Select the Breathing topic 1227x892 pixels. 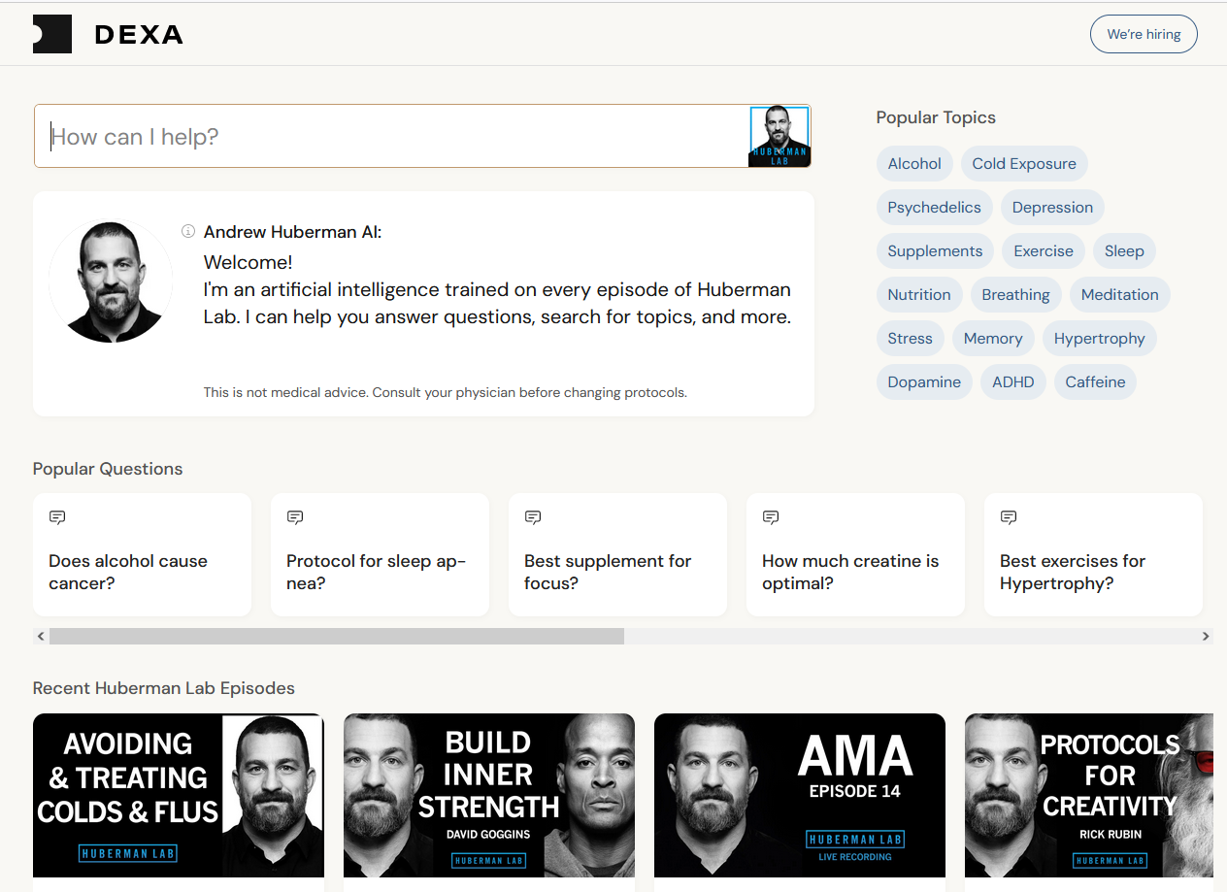(1015, 294)
